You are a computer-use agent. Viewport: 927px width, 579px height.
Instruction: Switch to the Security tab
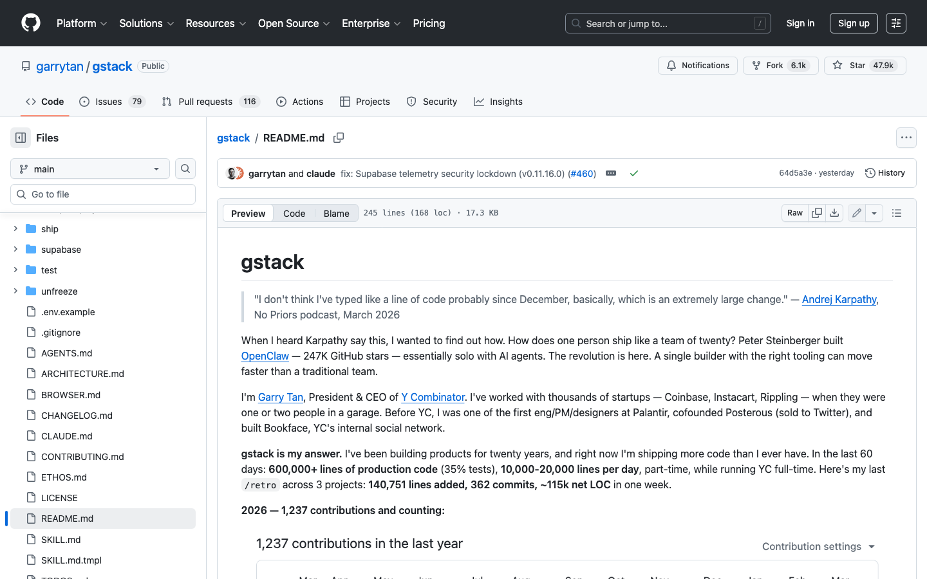[x=432, y=102]
